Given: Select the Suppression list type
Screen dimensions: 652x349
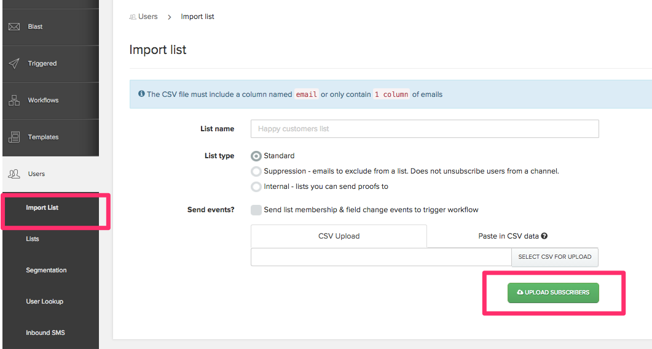Looking at the screenshot, I should click(x=256, y=171).
